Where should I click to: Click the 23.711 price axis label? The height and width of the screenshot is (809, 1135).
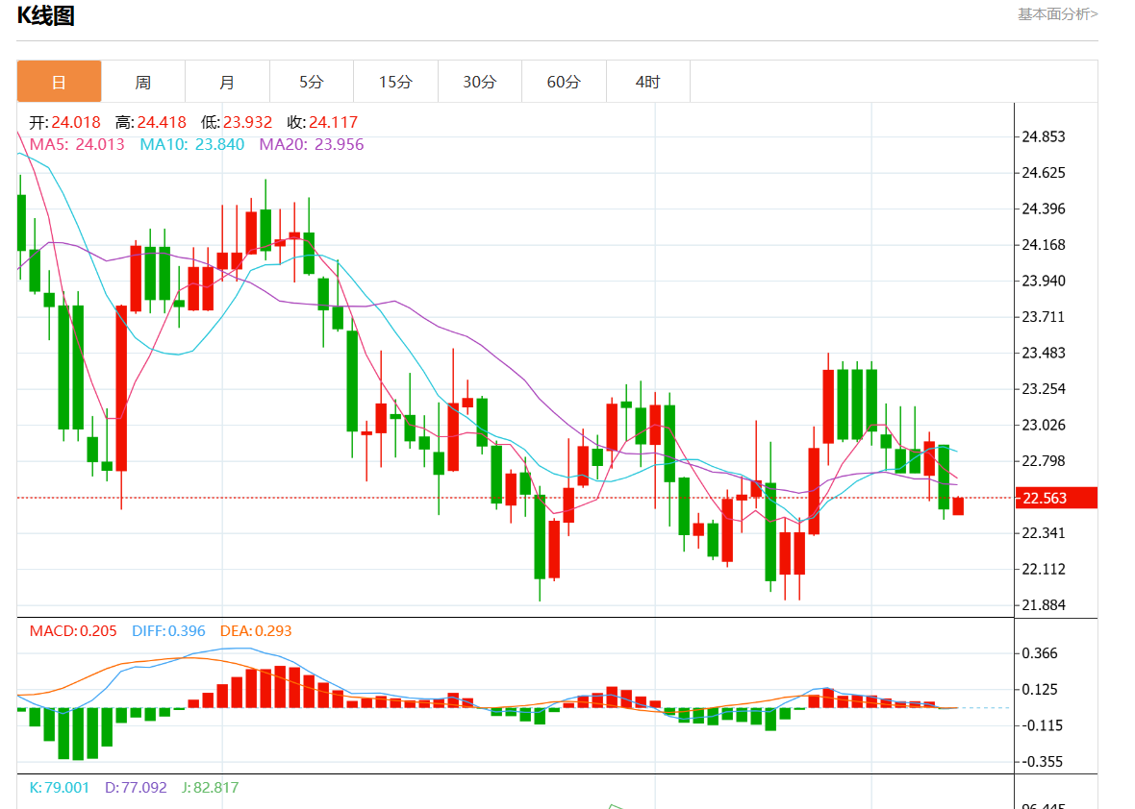click(x=1043, y=317)
